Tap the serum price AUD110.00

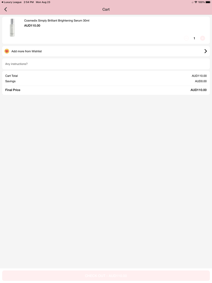pyautogui.click(x=32, y=26)
